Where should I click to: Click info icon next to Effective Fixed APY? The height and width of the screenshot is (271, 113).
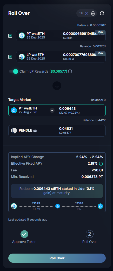101,164
